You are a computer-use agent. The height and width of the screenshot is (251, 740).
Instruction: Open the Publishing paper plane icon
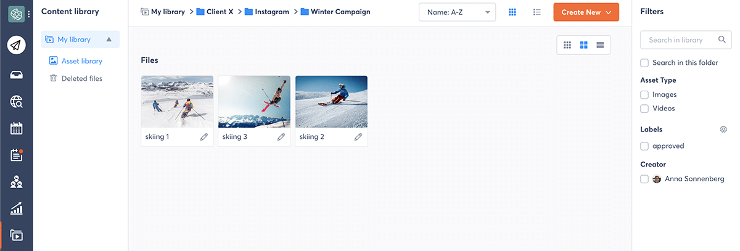click(x=17, y=45)
